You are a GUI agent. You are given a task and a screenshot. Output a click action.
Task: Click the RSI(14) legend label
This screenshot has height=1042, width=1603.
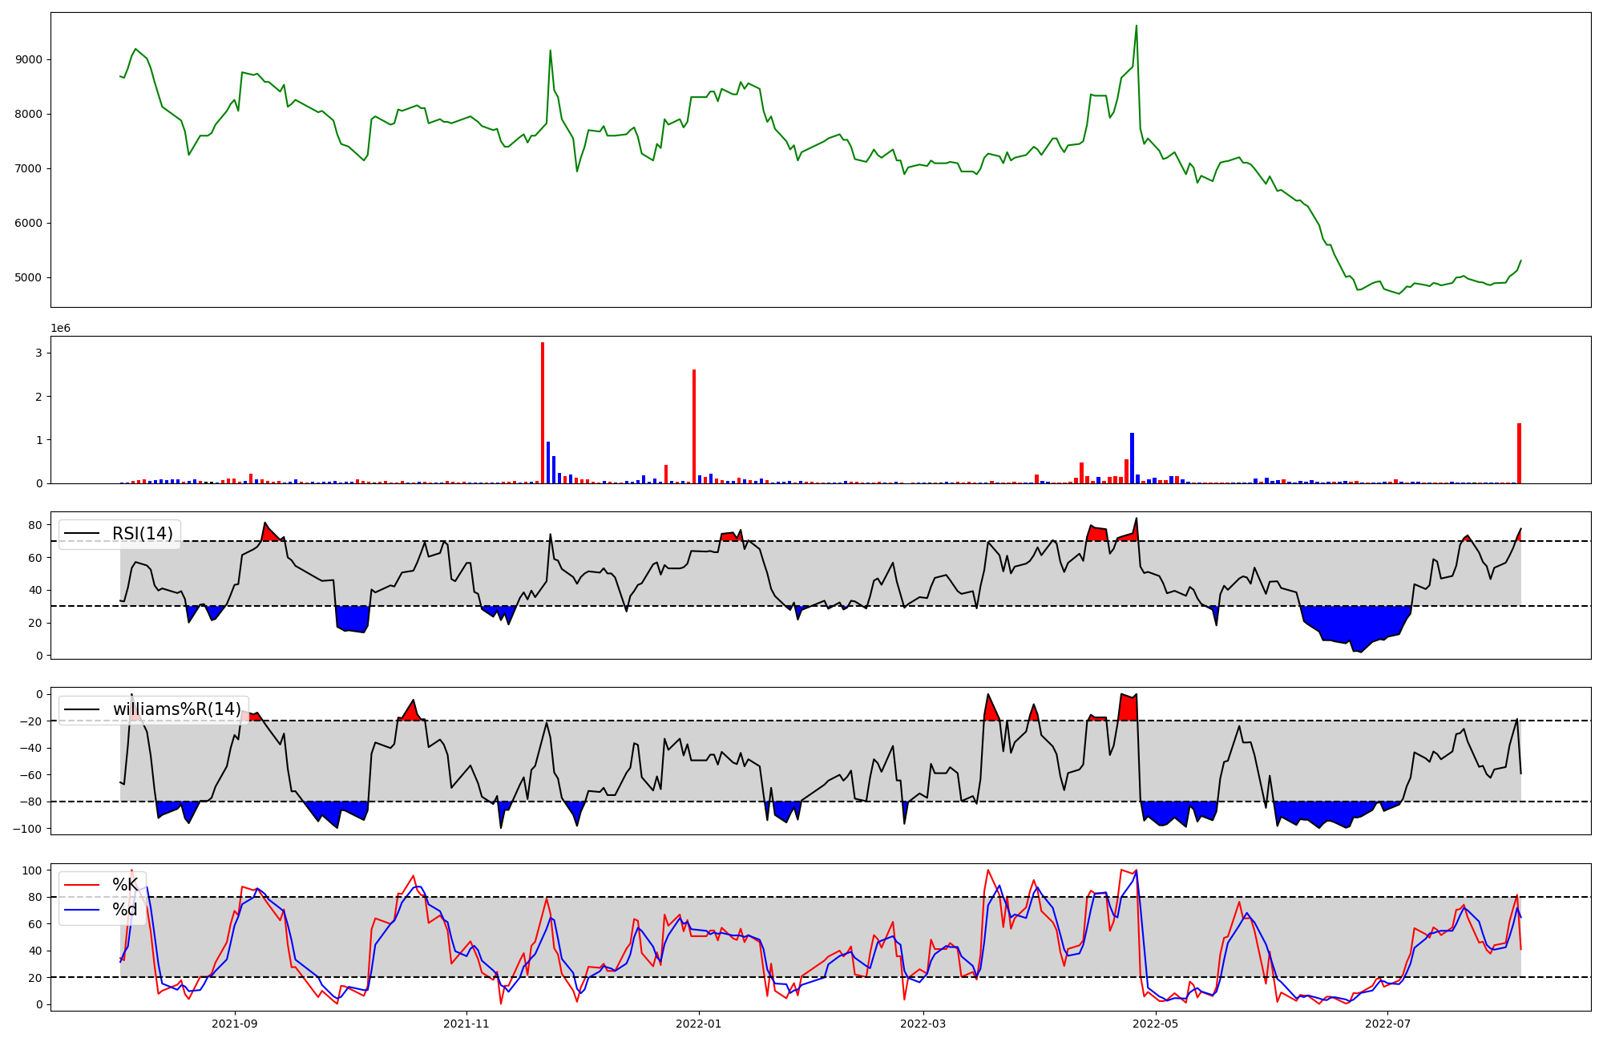click(142, 534)
